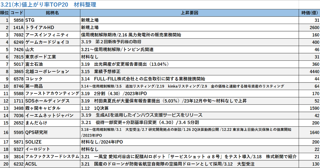Select stock name まんだらけ

[52, 122]
